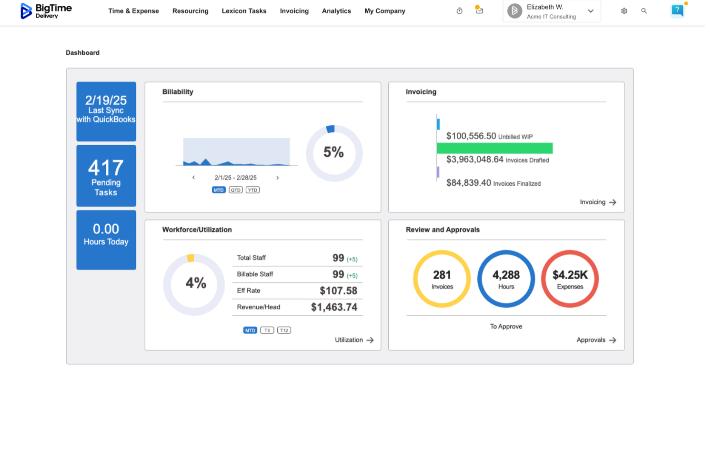Click the BigTime Delivery logo
The image size is (705, 470).
pyautogui.click(x=46, y=10)
